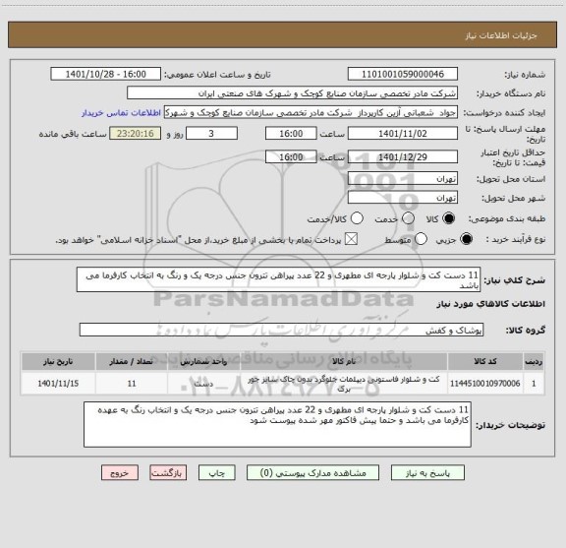566x548 pixels.
Task: Click the نام کالا column header
Action: click(x=344, y=361)
